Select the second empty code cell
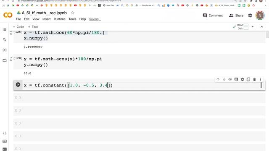The height and width of the screenshot is (151, 269). click(x=139, y=110)
